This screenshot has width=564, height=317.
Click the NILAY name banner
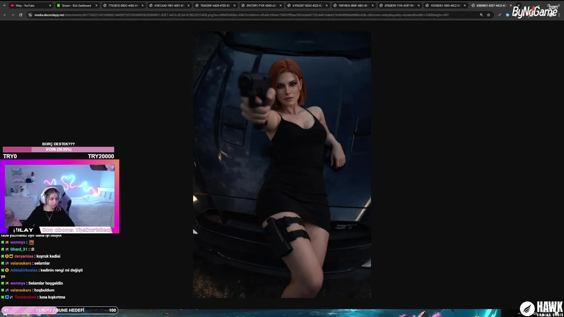pyautogui.click(x=23, y=230)
